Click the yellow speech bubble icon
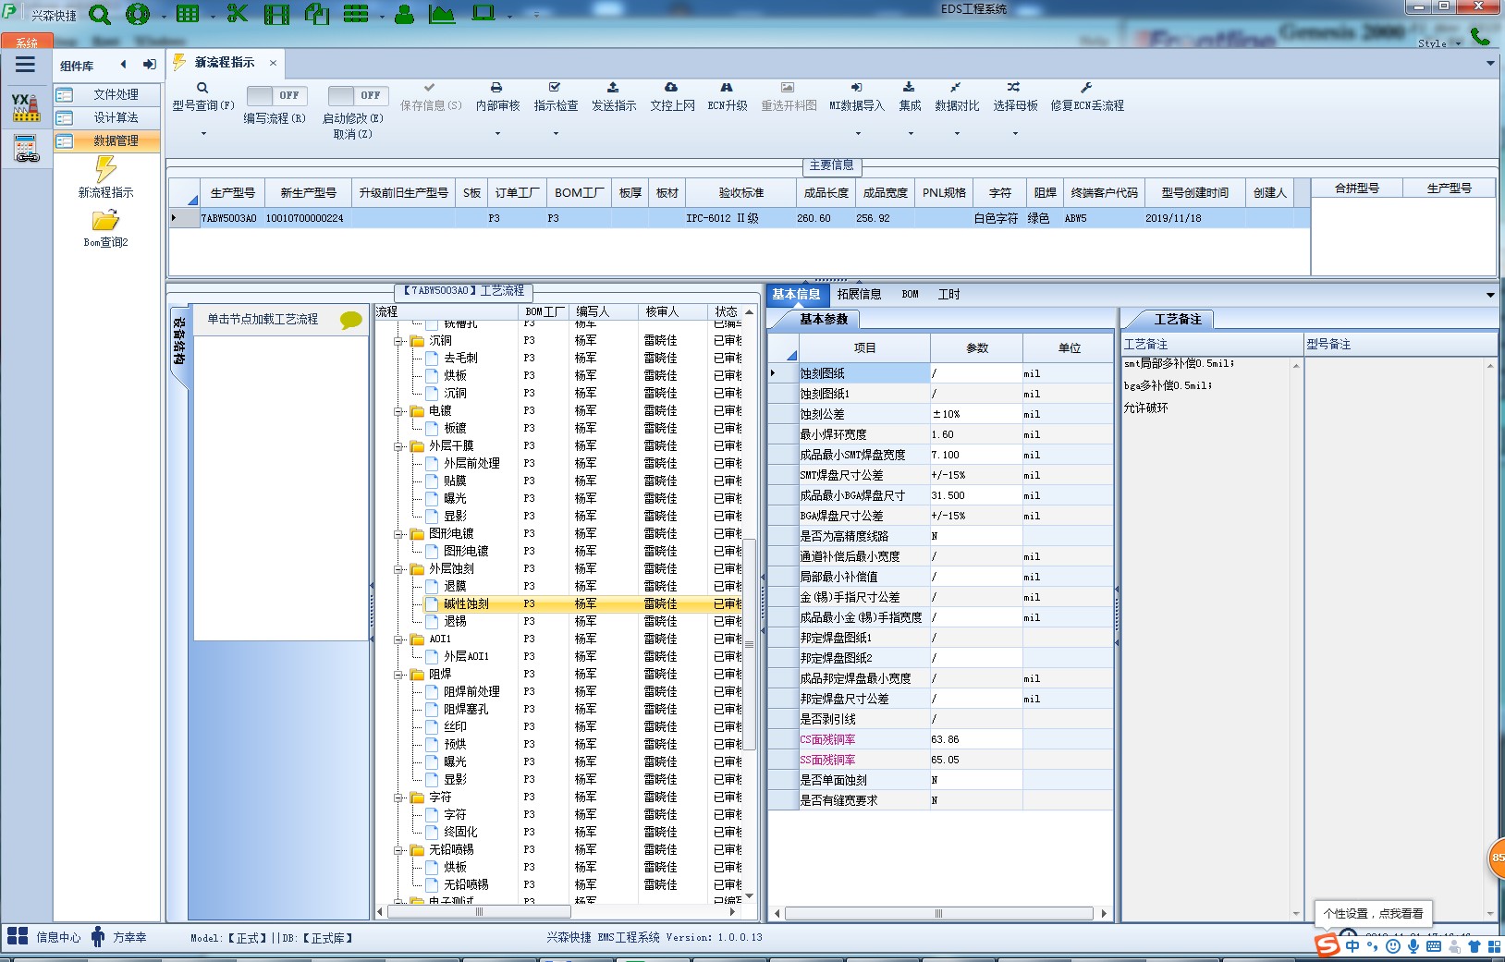Viewport: 1505px width, 962px height. (x=350, y=320)
